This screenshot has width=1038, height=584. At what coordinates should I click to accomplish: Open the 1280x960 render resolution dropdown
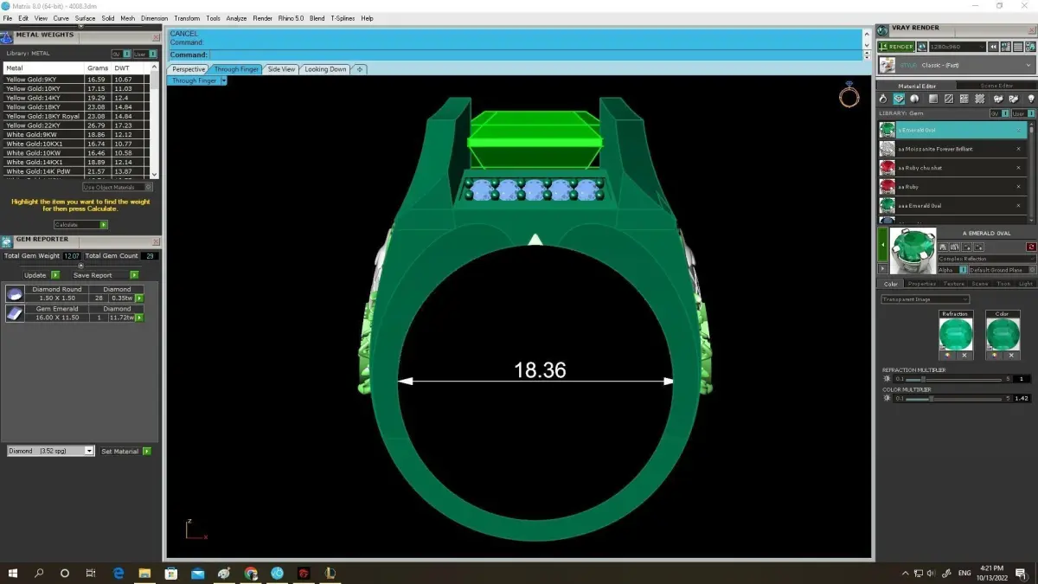tap(957, 47)
